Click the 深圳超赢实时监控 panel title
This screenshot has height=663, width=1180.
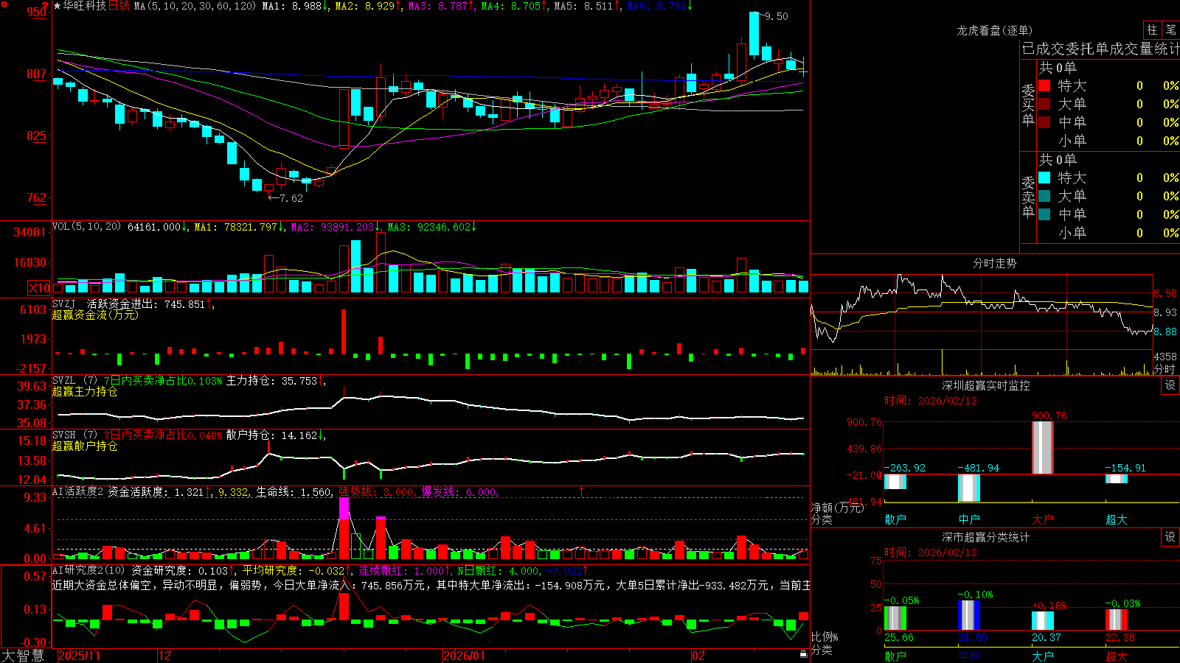(986, 385)
